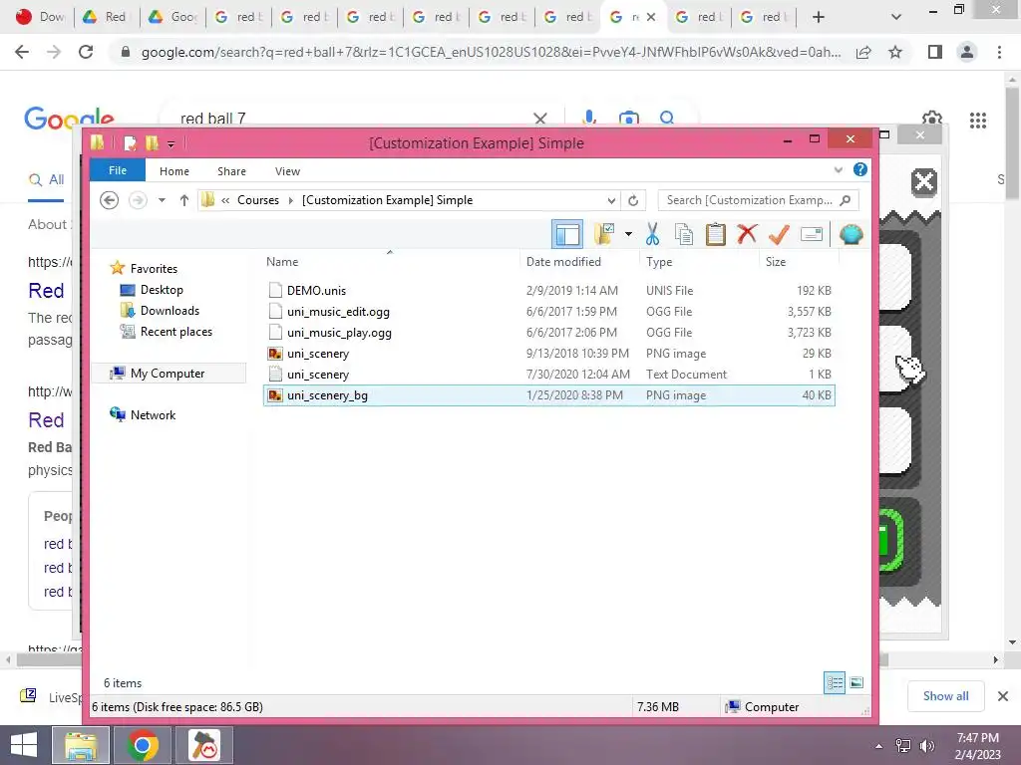This screenshot has height=765, width=1021.
Task: Go forward in Explorer history
Action: (x=138, y=200)
